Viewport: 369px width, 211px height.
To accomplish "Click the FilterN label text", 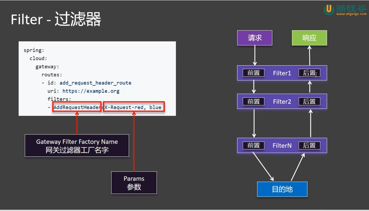I will [282, 146].
